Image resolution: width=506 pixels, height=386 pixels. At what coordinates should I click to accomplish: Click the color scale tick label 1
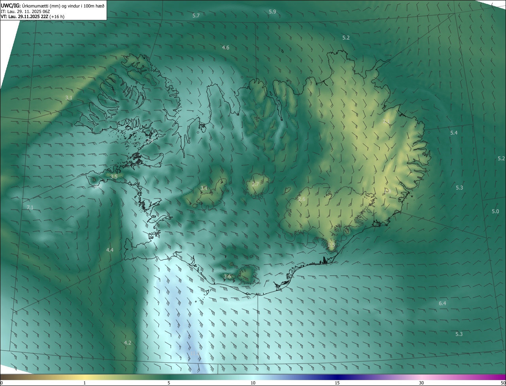tap(85, 383)
